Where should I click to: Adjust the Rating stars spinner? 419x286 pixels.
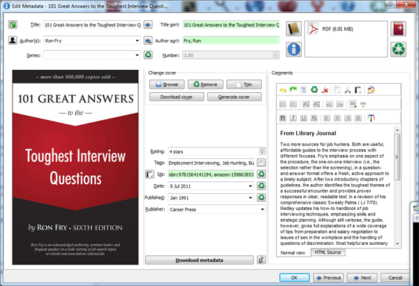click(x=262, y=151)
